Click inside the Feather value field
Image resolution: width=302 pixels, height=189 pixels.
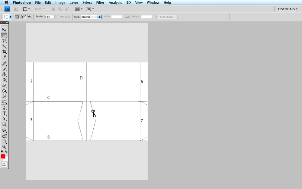coord(49,17)
